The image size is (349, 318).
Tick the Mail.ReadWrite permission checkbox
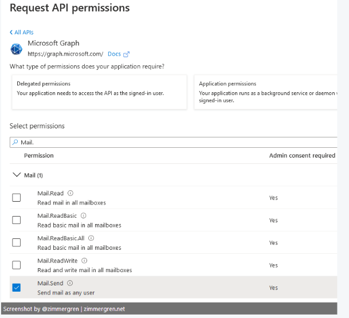point(17,265)
